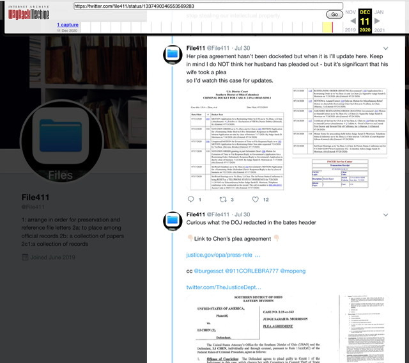
Task: Select year 2021 in Wayback timeline
Action: tap(380, 30)
